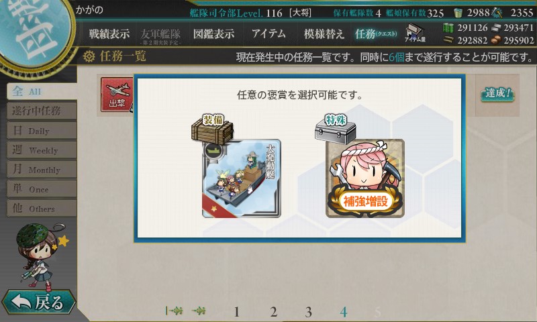Screen dimensions: 537x322
Task: Filter quests by 週 Weekly
Action: (42, 150)
